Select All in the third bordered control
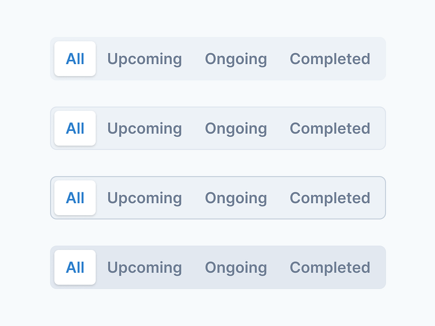 tap(75, 198)
